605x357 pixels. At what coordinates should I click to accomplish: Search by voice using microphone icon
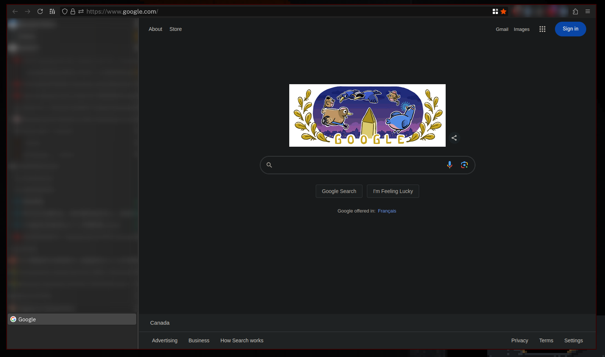click(x=449, y=165)
